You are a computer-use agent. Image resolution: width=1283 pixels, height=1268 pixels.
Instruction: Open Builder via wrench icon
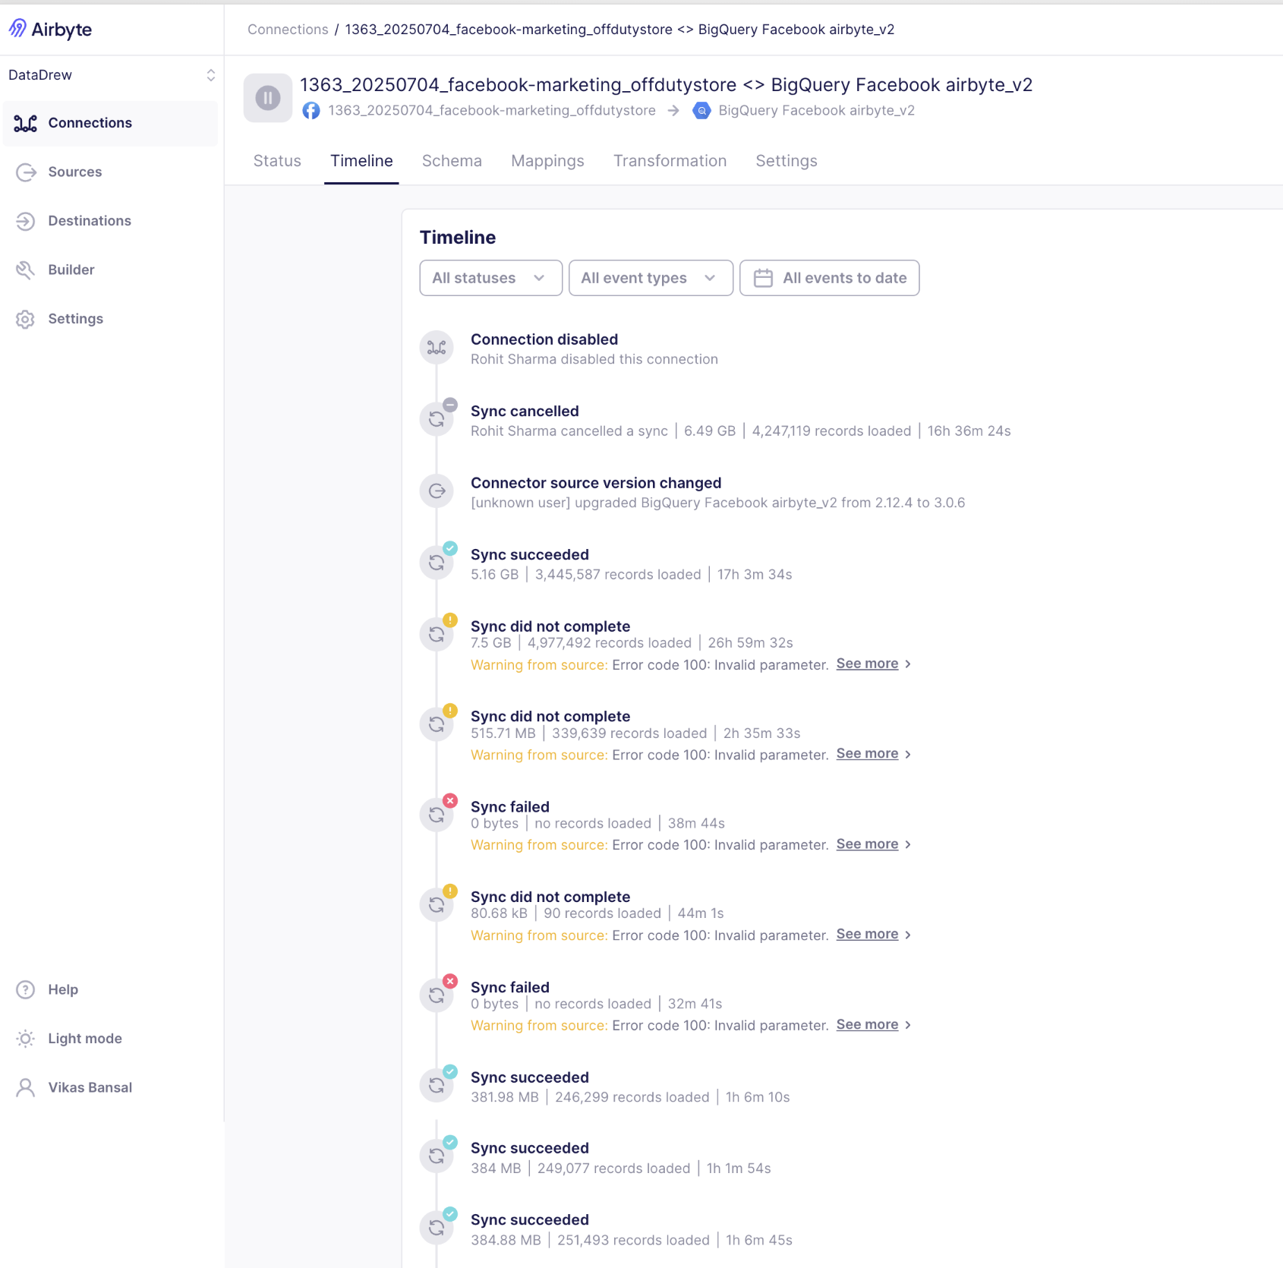26,270
